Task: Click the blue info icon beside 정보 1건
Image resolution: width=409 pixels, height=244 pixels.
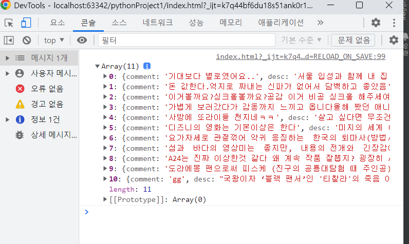Action: (20, 119)
